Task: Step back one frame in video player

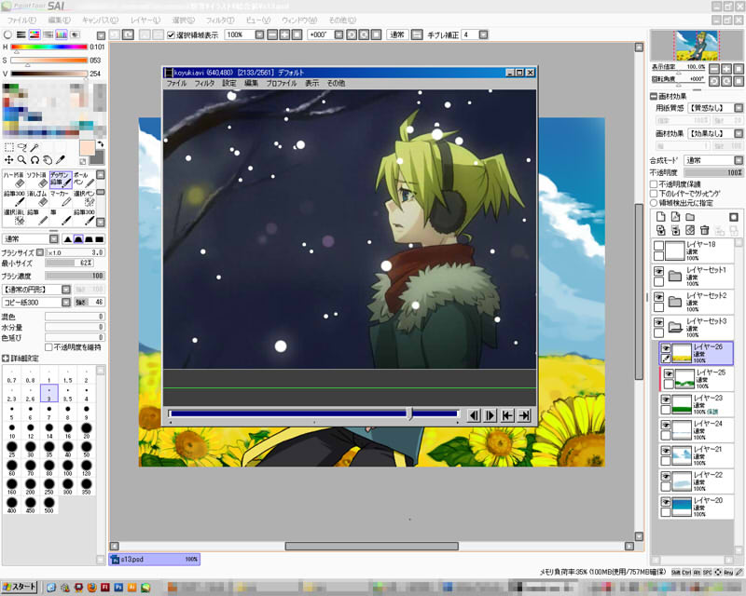Action: (474, 415)
